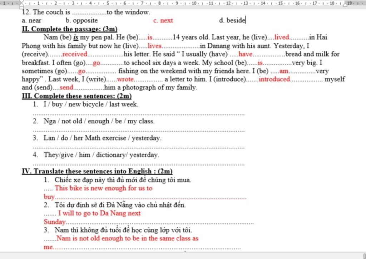Click heading 'II. Complete the passage: (3m)'

70,29
